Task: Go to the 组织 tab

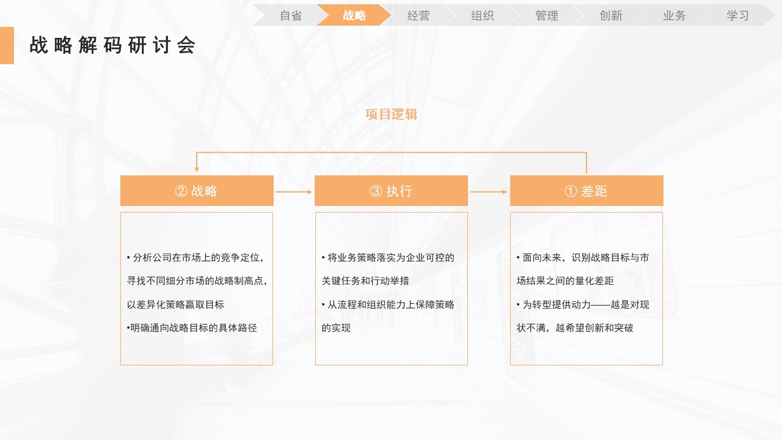Action: pyautogui.click(x=483, y=15)
